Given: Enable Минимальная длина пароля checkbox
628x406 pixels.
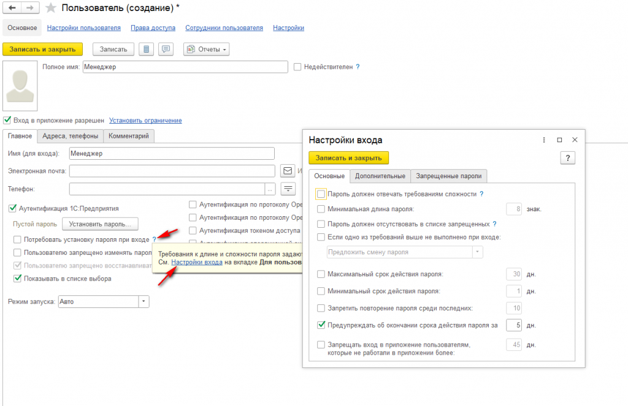Looking at the screenshot, I should coord(321,209).
